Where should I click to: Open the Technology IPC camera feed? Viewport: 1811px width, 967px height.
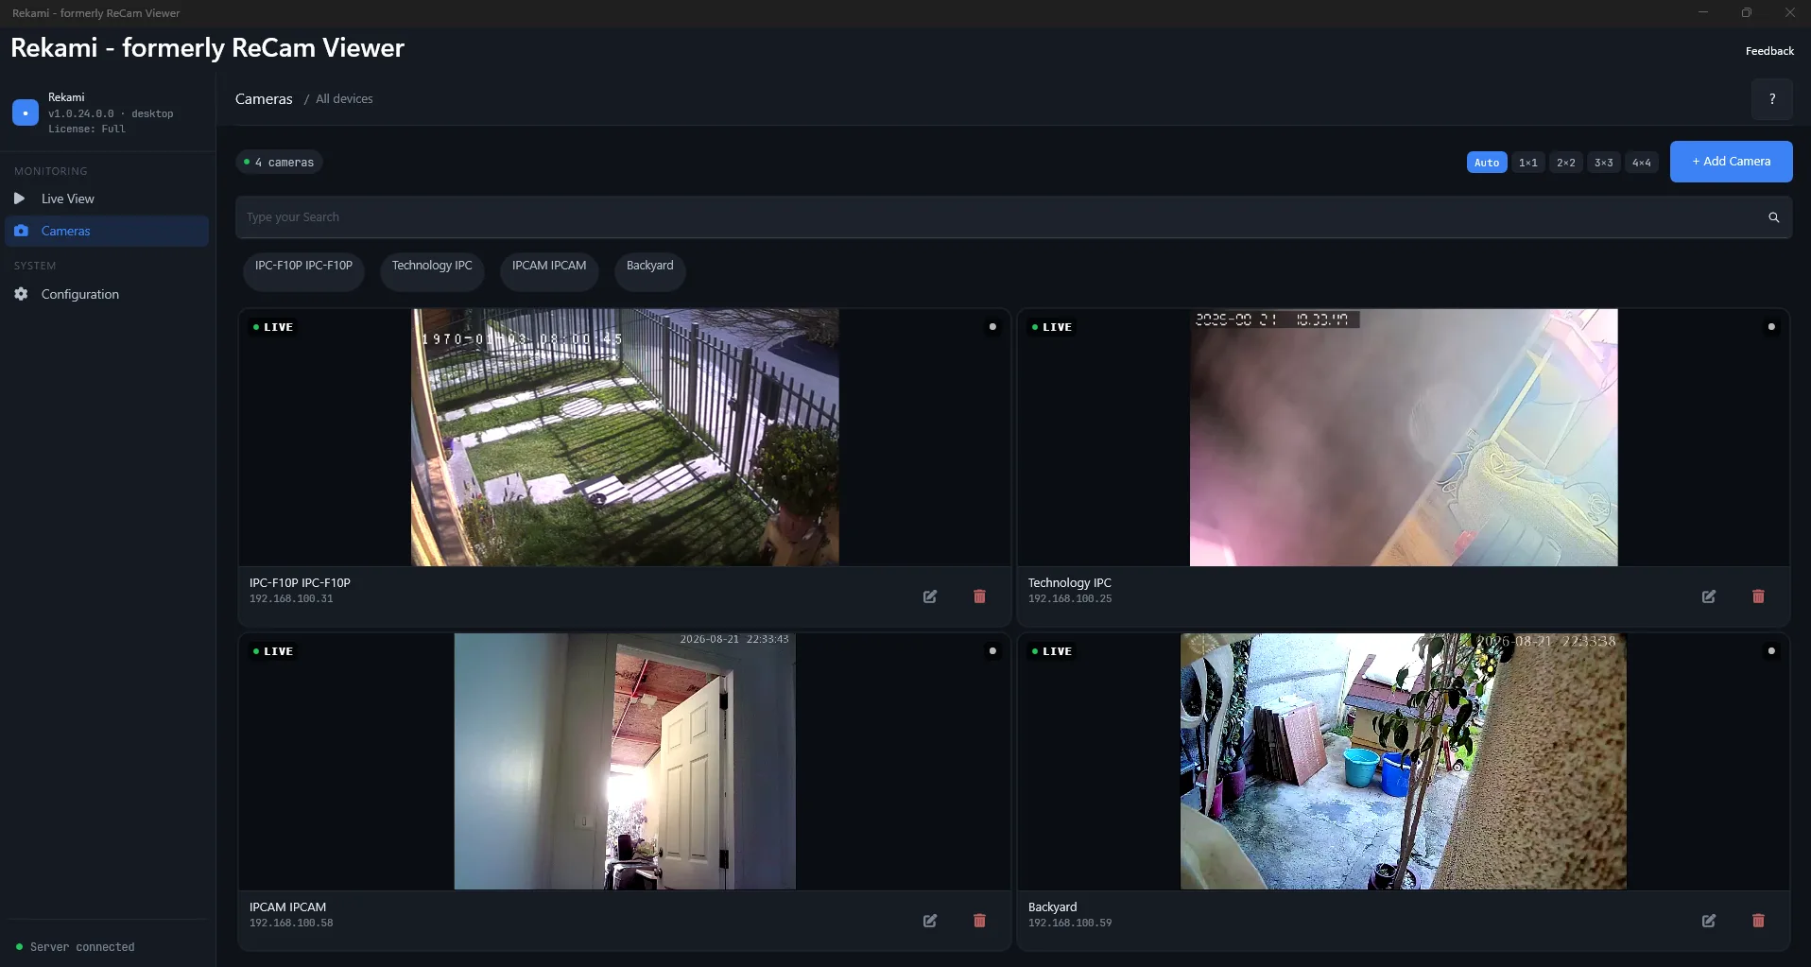pyautogui.click(x=1404, y=438)
